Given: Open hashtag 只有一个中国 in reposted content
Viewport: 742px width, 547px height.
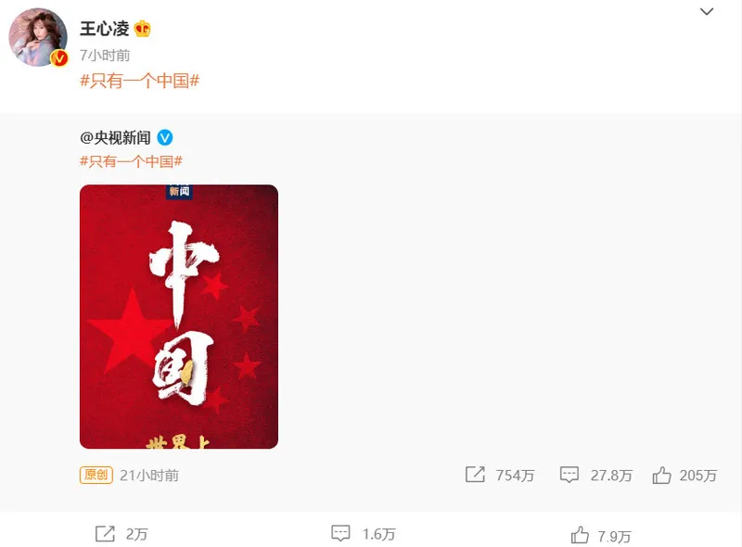Looking at the screenshot, I should [x=131, y=161].
